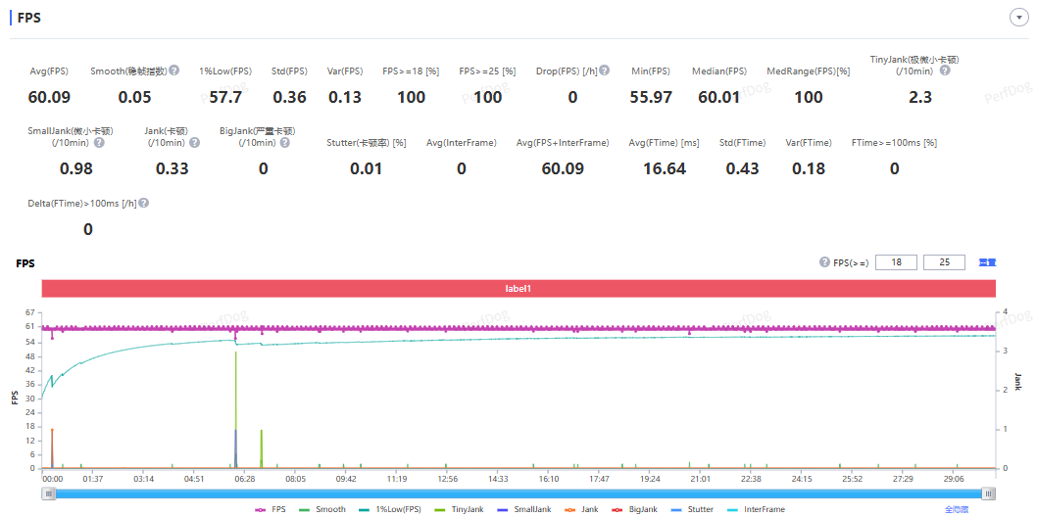1037x517 pixels.
Task: Click the first FPS threshold field showing 18
Action: (896, 262)
